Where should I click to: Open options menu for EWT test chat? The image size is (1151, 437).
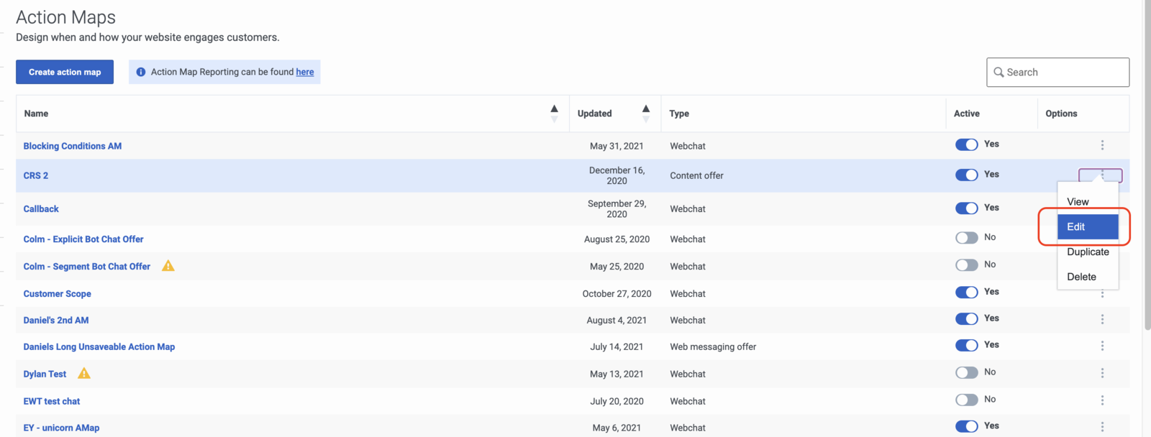pyautogui.click(x=1102, y=400)
